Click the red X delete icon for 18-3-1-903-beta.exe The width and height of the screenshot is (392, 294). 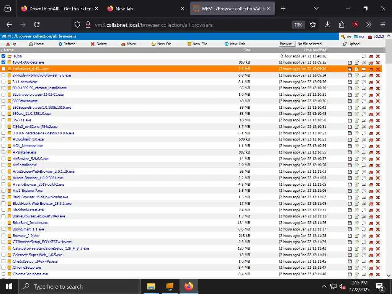(378, 62)
